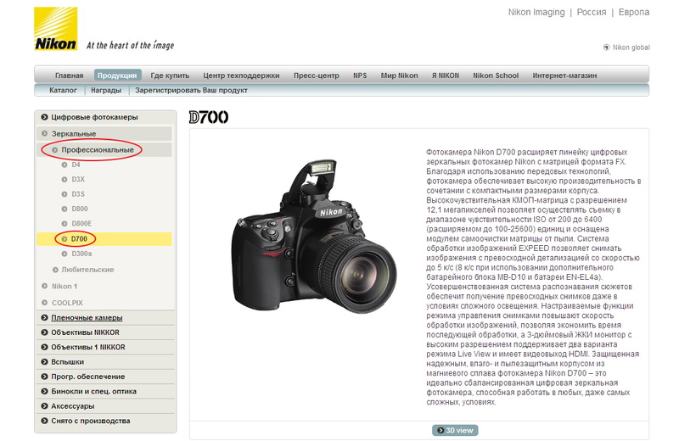Image resolution: width=679 pixels, height=441 pixels.
Task: Choose the D800E camera model
Action: pyautogui.click(x=82, y=224)
